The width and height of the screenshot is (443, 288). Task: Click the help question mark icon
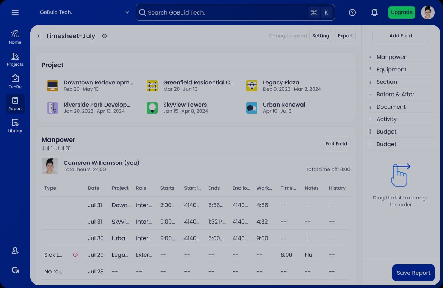352,12
